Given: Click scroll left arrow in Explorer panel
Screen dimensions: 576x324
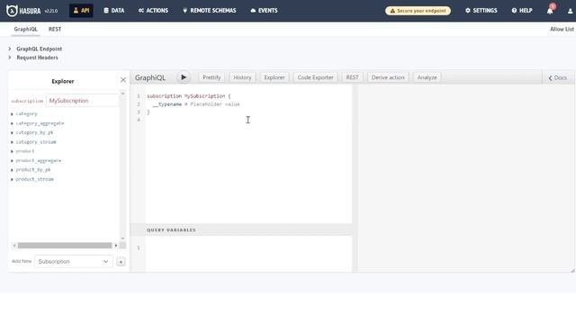Looking at the screenshot, I should click(x=14, y=246).
